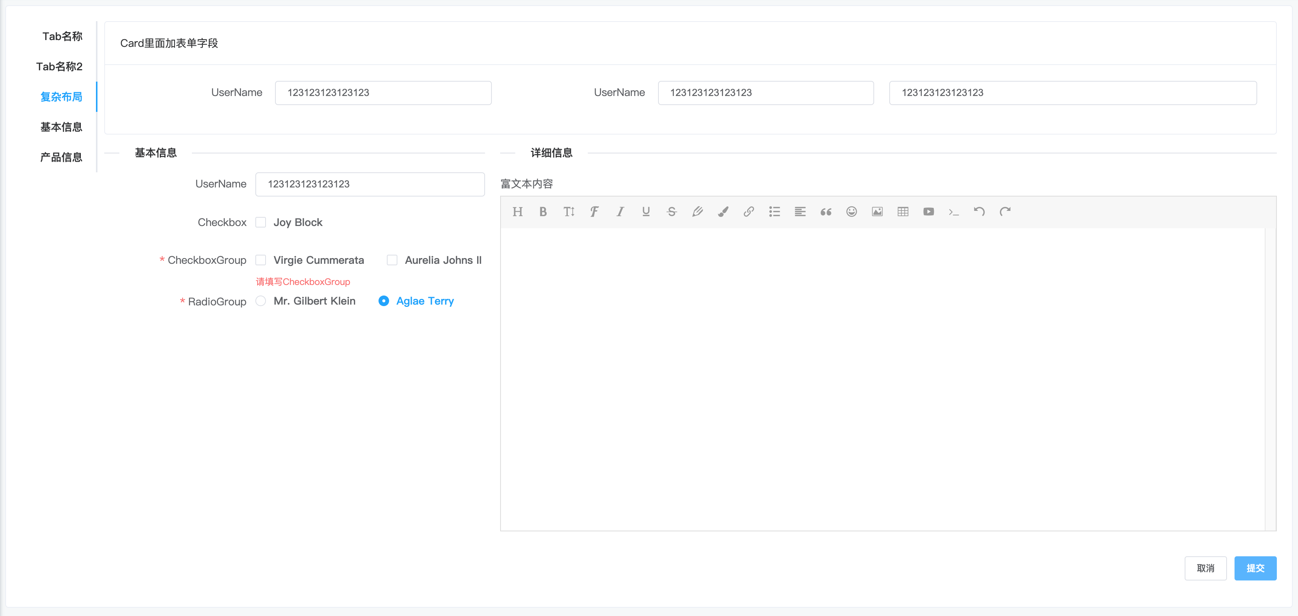The image size is (1298, 616).
Task: Click the insert image icon
Action: click(x=877, y=212)
